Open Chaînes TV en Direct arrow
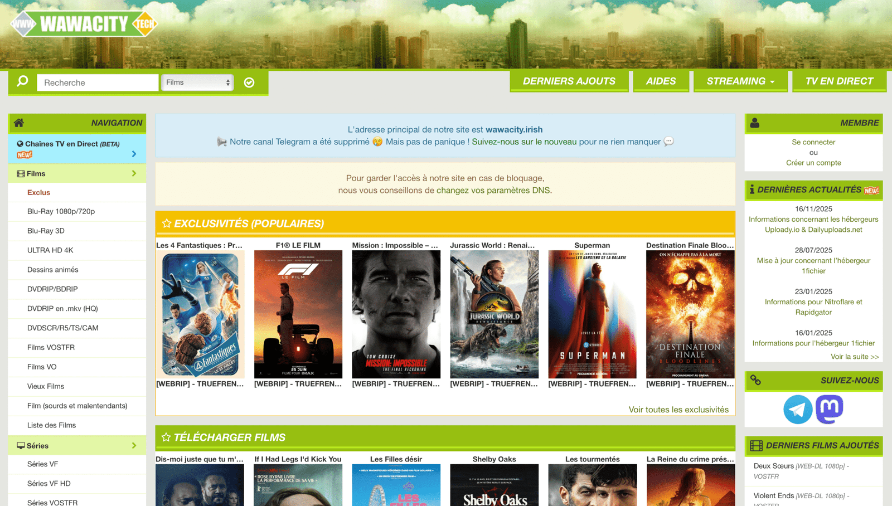The width and height of the screenshot is (892, 506). pos(134,154)
